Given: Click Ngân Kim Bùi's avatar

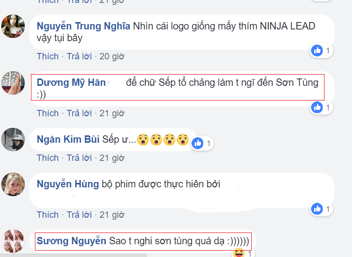Looking at the screenshot, I should coord(13,139).
